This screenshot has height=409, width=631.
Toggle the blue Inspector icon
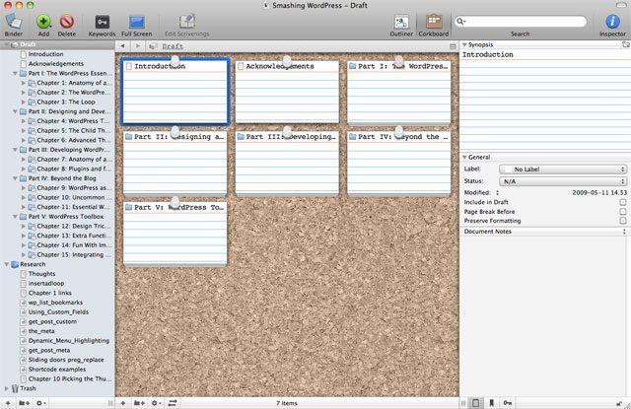click(612, 22)
